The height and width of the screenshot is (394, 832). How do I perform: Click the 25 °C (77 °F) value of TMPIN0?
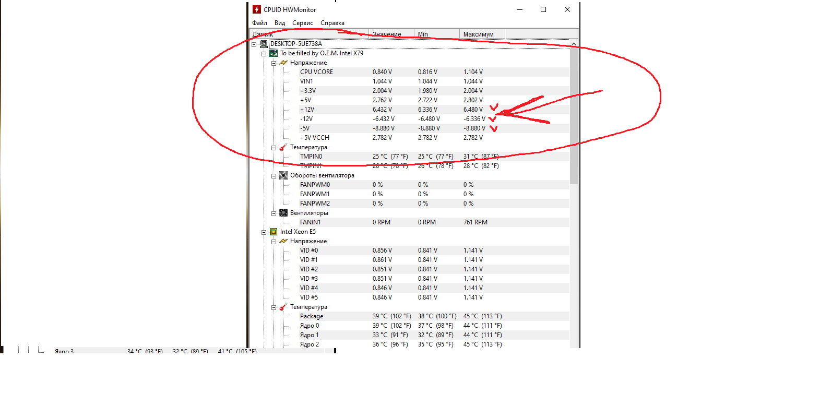[390, 157]
